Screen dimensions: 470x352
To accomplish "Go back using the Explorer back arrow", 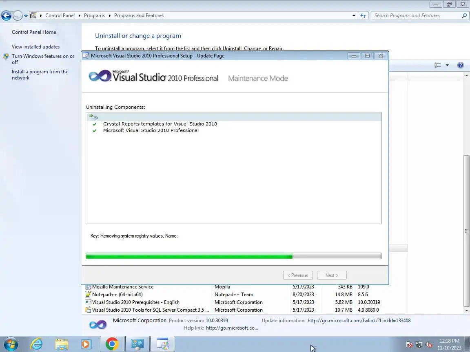I will tap(6, 15).
